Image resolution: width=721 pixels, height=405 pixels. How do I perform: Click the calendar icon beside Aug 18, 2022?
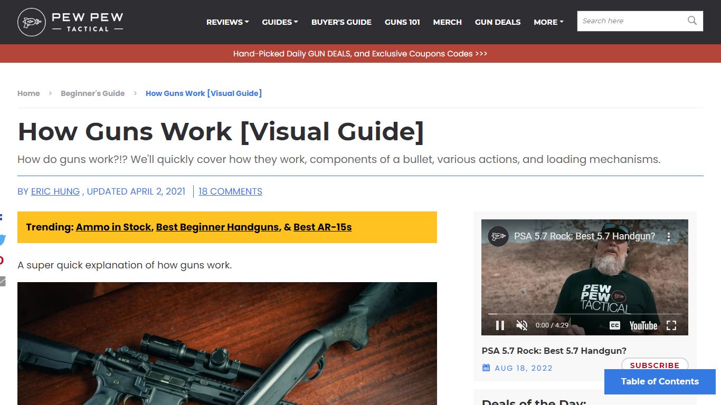point(486,368)
